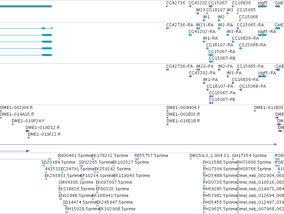Image resolution: width=284 pixels, height=214 pixels.
Task: Click the DME1-011E05 feature label
Action: point(269,108)
